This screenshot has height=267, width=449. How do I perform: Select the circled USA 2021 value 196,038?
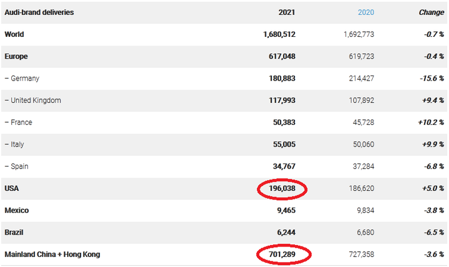click(282, 188)
